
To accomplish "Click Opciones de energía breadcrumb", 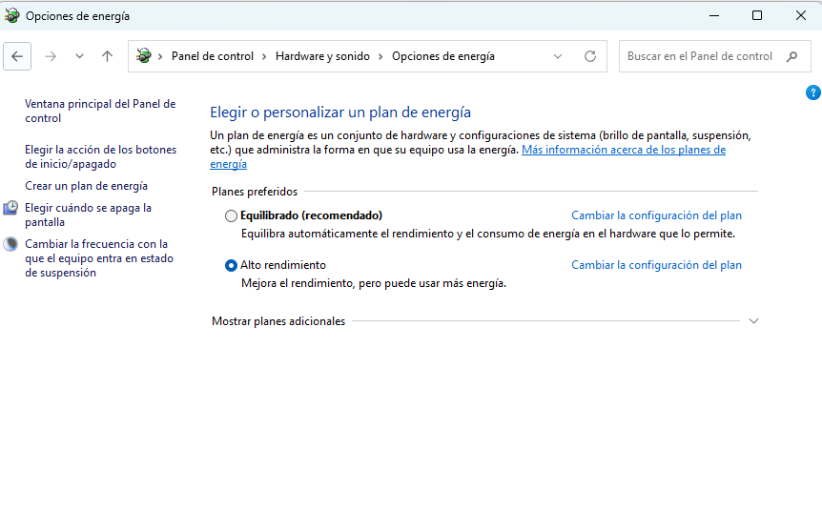I will pyautogui.click(x=443, y=56).
